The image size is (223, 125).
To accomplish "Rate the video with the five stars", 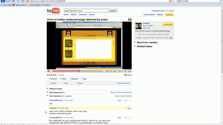I will tap(52, 75).
